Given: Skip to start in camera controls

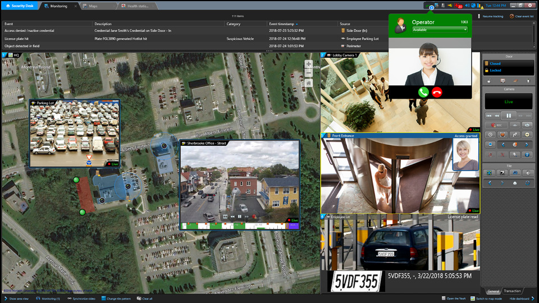Looking at the screenshot, I should click(489, 116).
